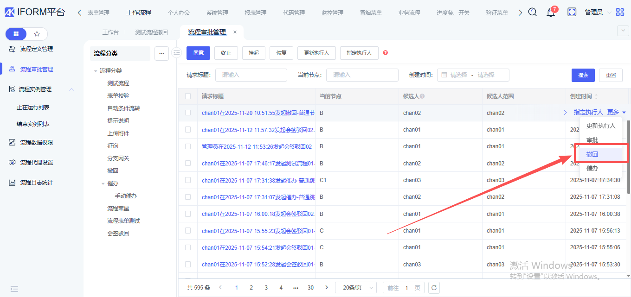Screen dimensions: 631x297
Task: Check the first row chan01 2025-11-20 checkbox
Action: pyautogui.click(x=188, y=113)
